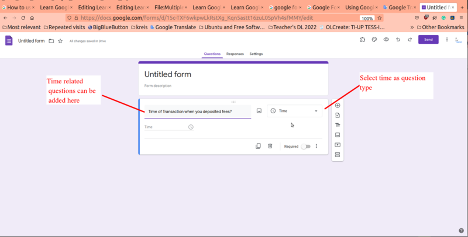Reload the browser page
This screenshot has height=237, width=468.
click(23, 18)
